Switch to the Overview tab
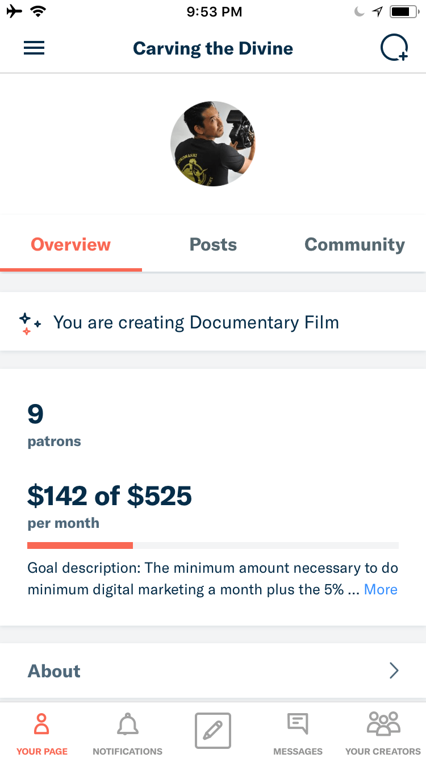Image resolution: width=426 pixels, height=758 pixels. tap(71, 245)
